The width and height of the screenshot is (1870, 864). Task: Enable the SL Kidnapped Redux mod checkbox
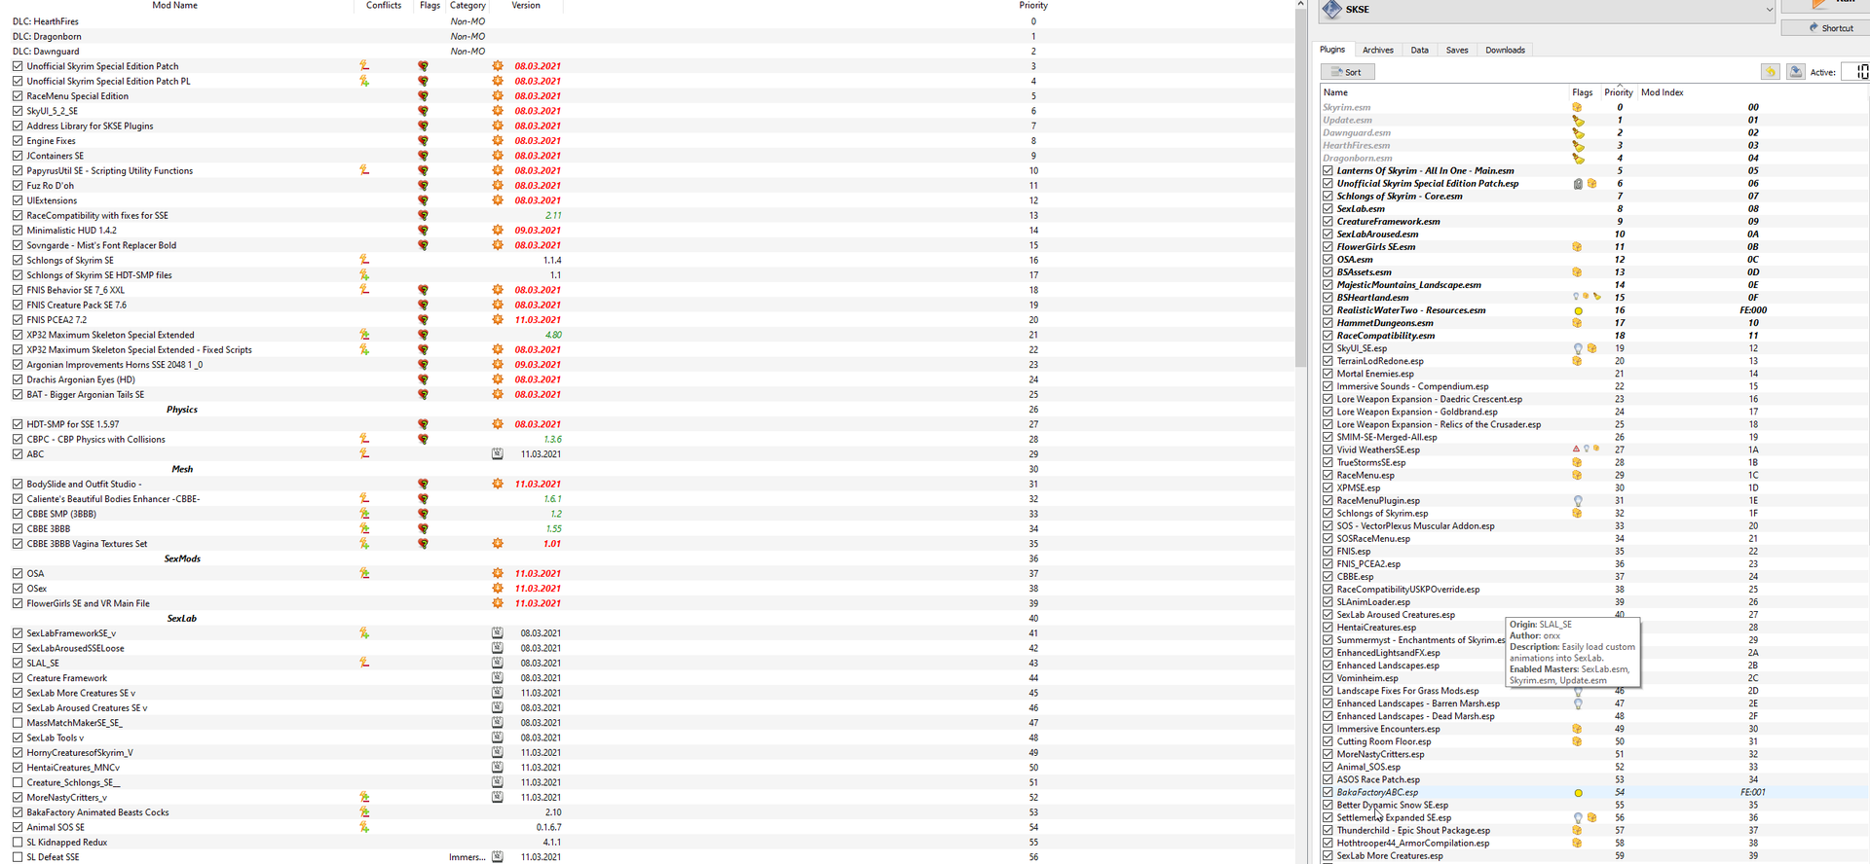click(x=18, y=843)
